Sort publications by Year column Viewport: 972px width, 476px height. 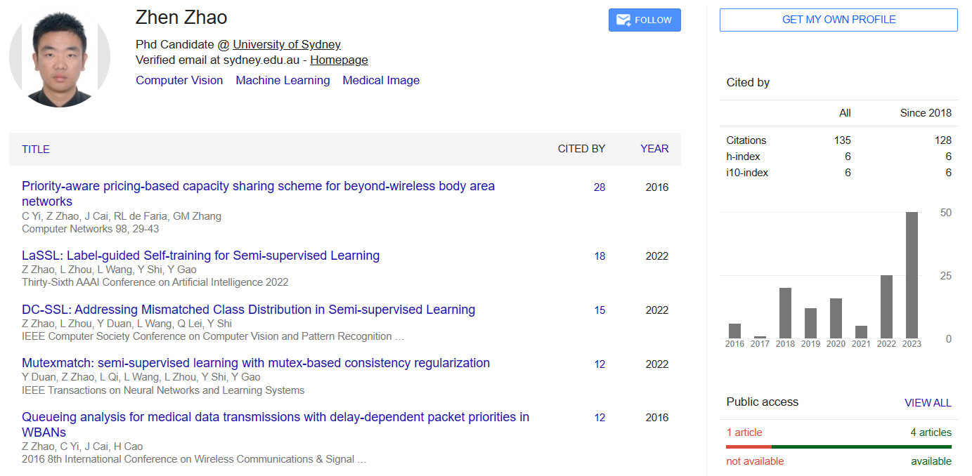pyautogui.click(x=654, y=149)
